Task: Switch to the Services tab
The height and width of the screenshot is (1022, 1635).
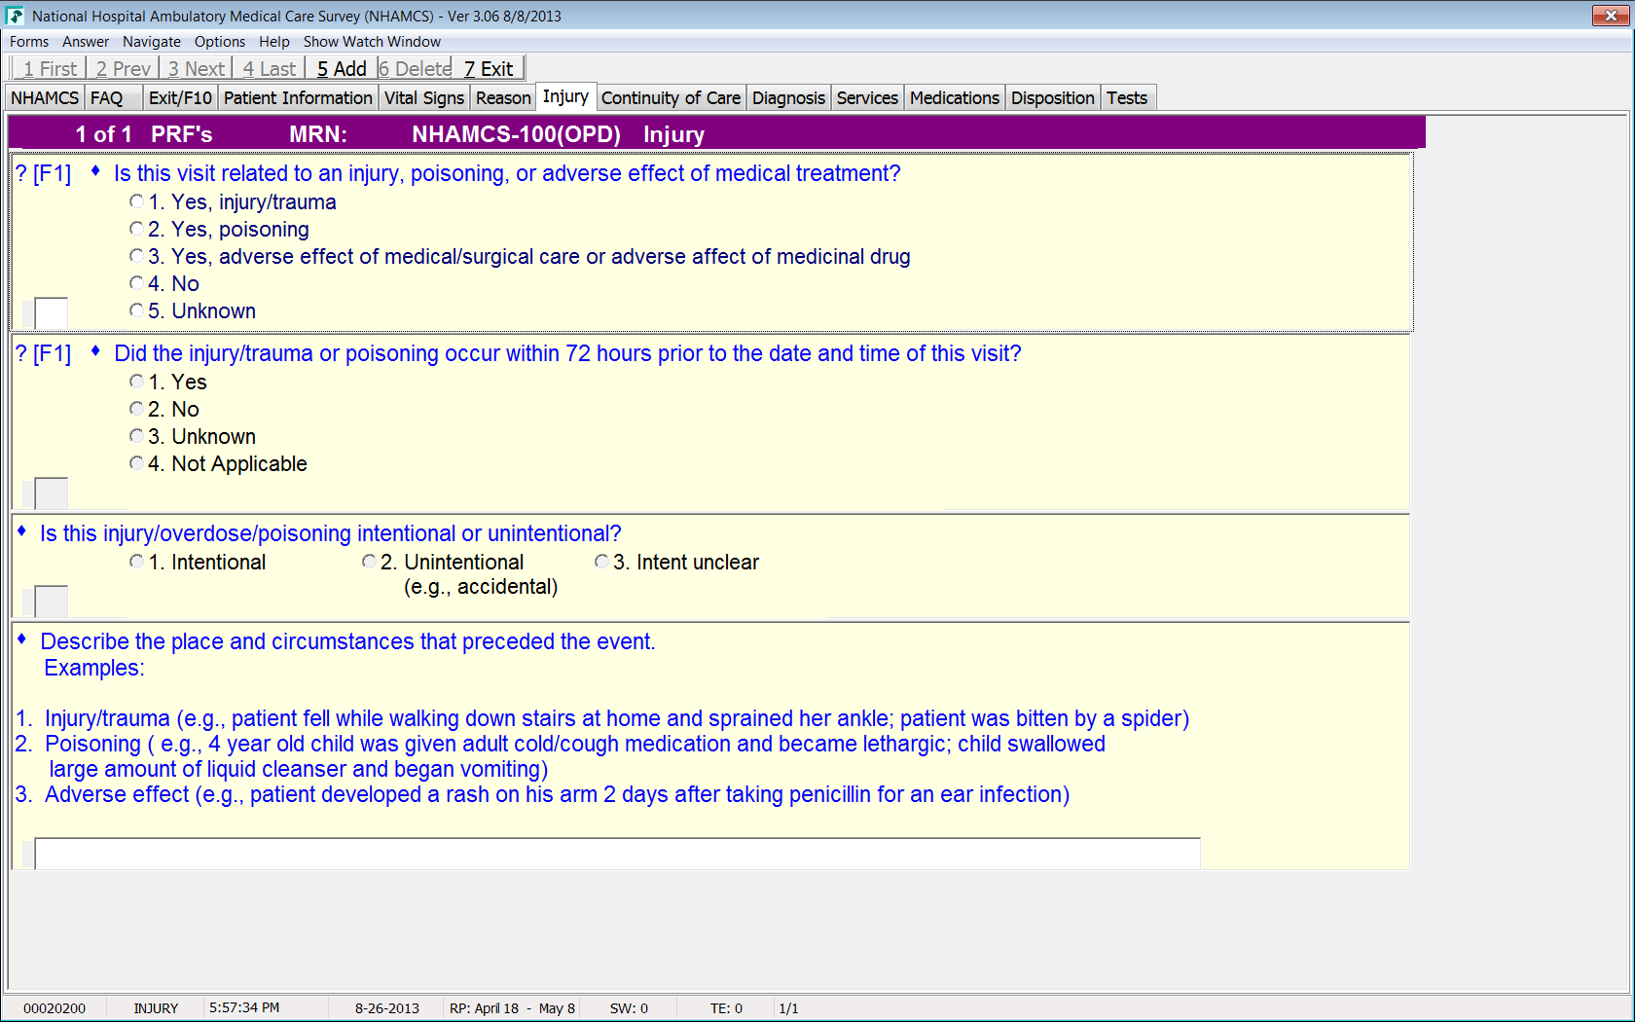Action: coord(867,98)
